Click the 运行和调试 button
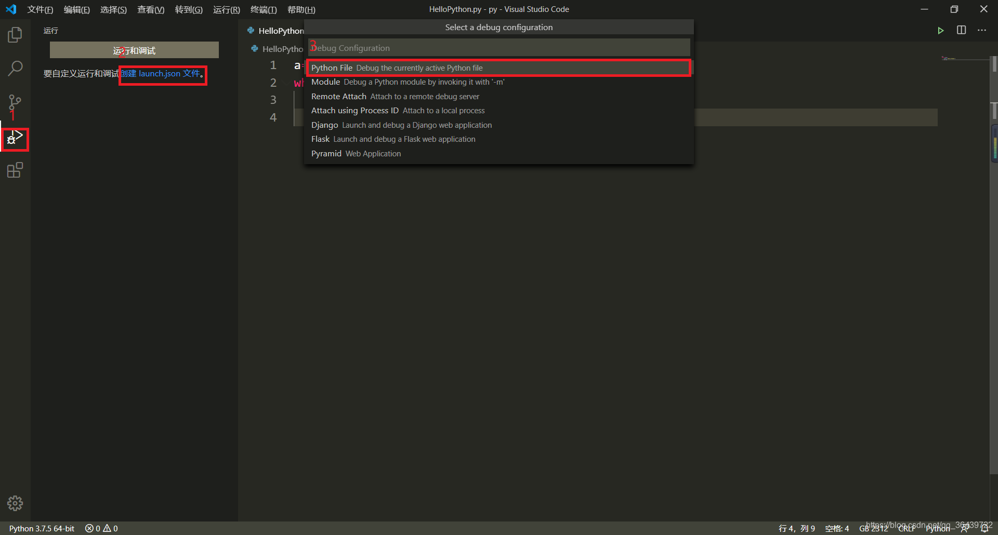The width and height of the screenshot is (998, 535). (134, 50)
